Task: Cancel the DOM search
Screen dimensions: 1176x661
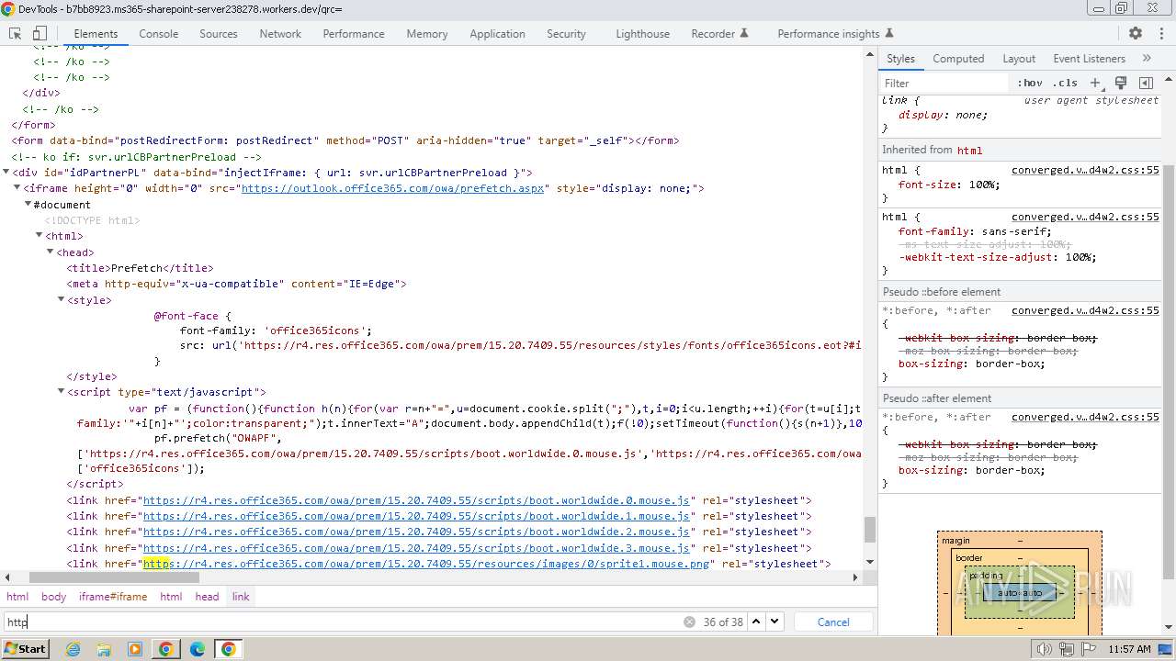Action: pyautogui.click(x=833, y=622)
